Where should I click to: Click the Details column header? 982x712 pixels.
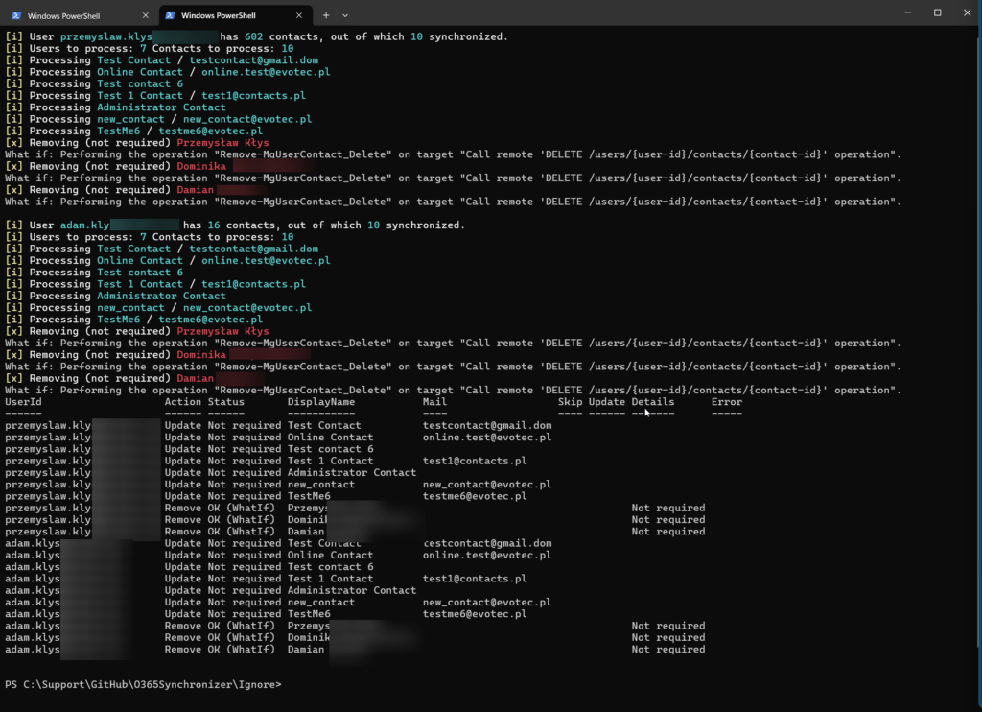[x=652, y=402]
